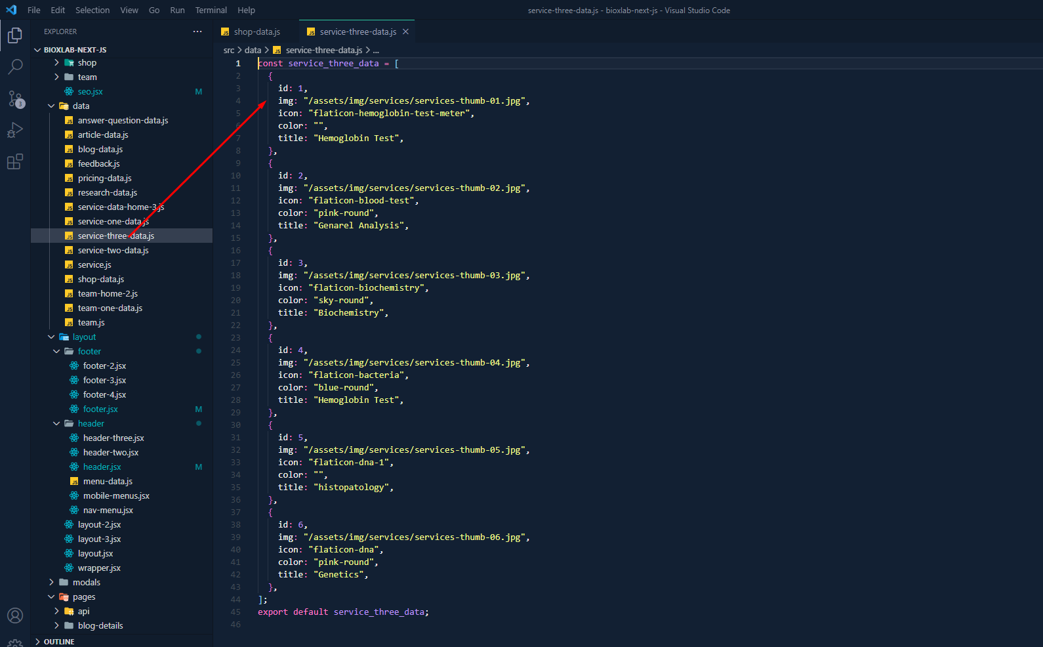Click the src breadcrumb segment
This screenshot has width=1043, height=647.
click(228, 51)
